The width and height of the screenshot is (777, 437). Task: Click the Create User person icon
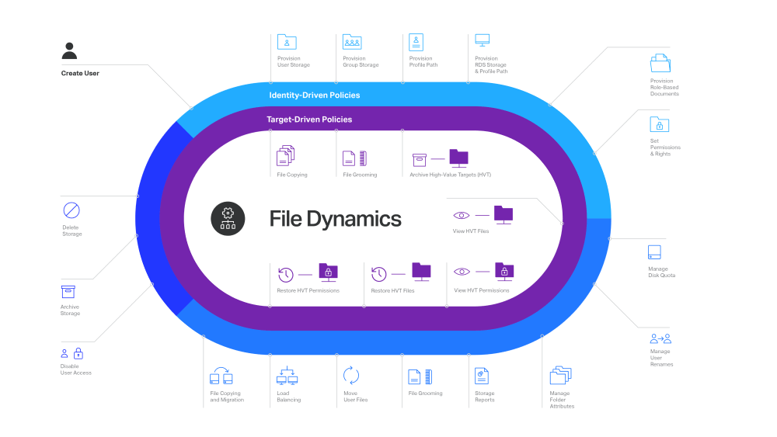69,51
